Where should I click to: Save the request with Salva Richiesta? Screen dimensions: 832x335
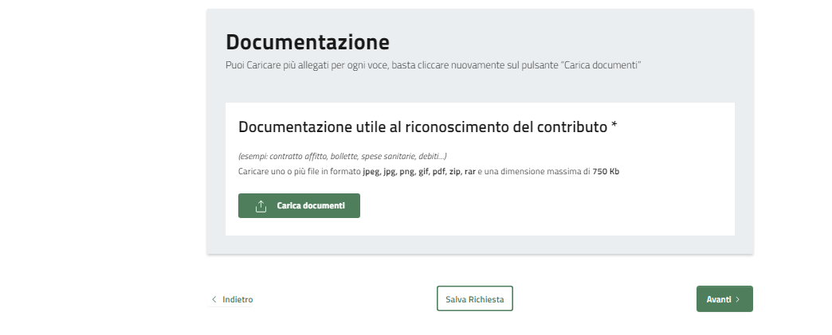[x=474, y=299]
